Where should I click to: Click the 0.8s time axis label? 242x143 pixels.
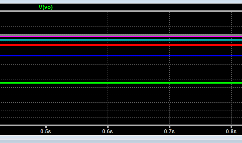231,131
